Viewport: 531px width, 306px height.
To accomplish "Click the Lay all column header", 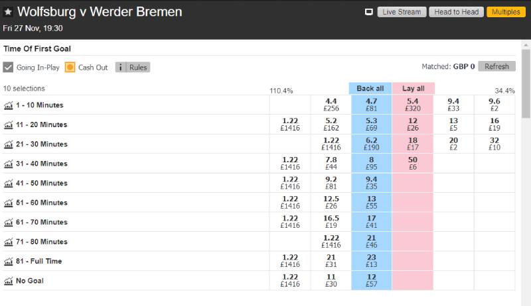I will 413,89.
